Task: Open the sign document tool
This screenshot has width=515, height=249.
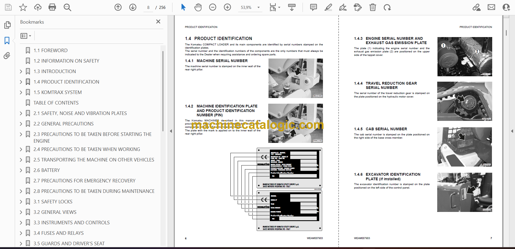Action: [343, 7]
